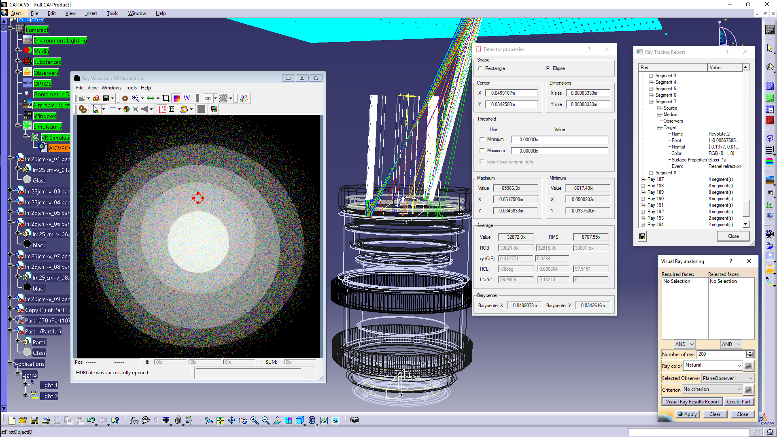Click the spectral curves icon in Ray Visualizer

pos(244,98)
